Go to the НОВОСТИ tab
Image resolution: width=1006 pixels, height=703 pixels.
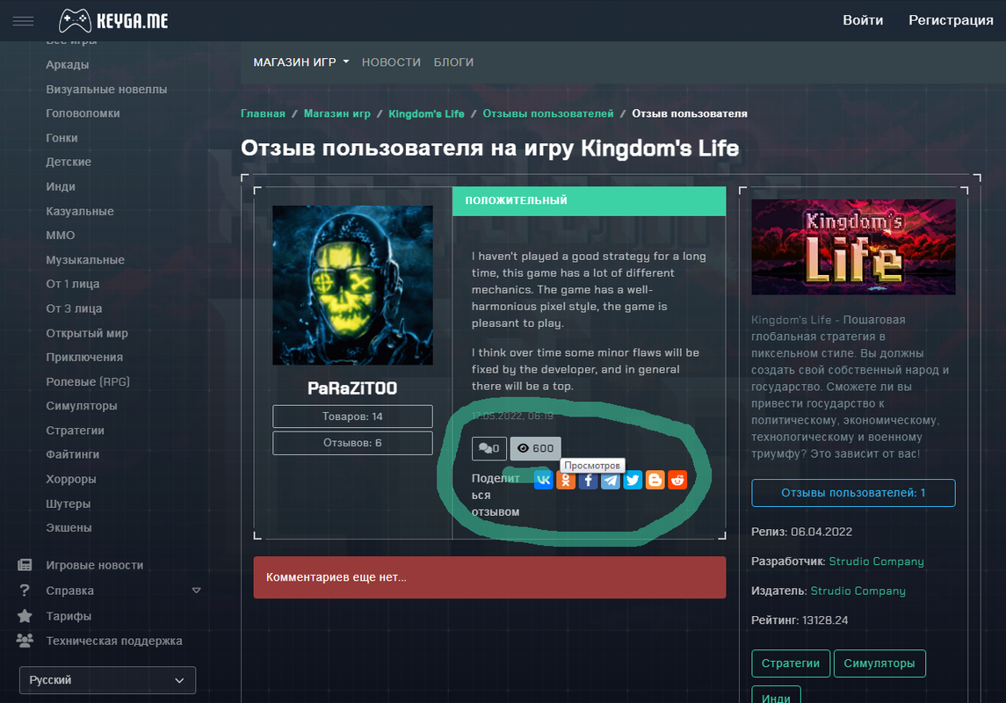(x=391, y=62)
